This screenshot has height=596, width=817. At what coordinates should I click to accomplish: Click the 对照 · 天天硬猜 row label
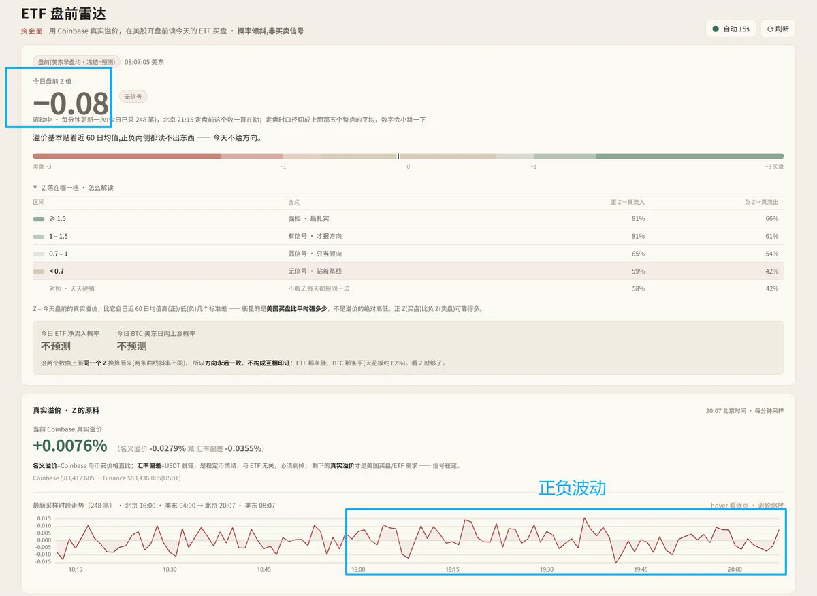tap(74, 289)
